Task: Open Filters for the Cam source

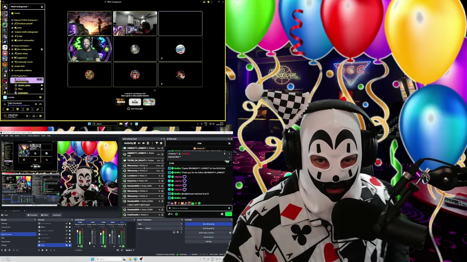Action: pos(45,215)
